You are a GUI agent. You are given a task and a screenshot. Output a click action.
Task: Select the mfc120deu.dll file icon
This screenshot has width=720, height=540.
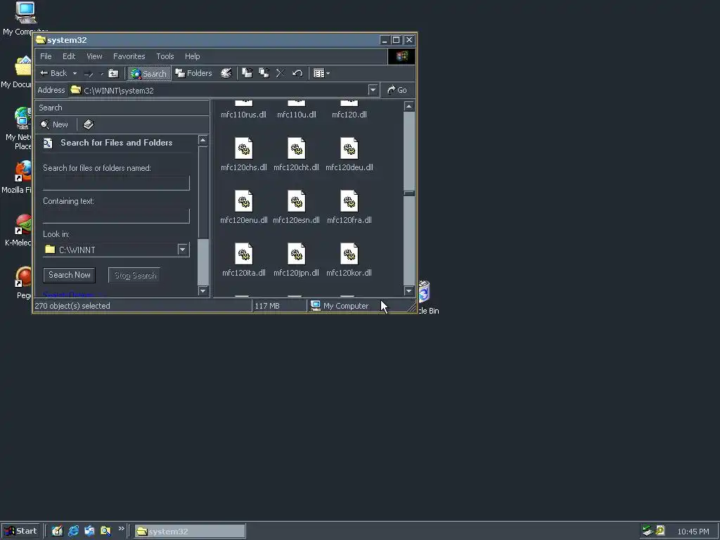349,148
